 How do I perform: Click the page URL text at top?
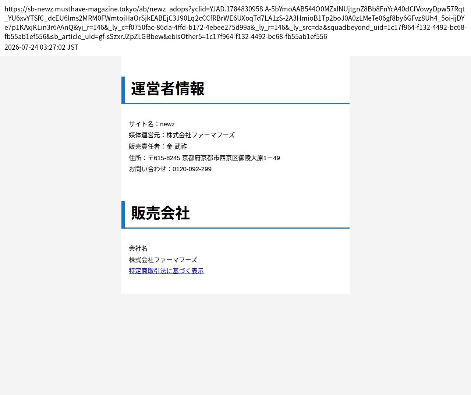pos(235,23)
